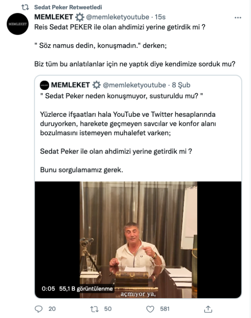Open the 15s timestamp link
The height and width of the screenshot is (318, 251).
coord(160,17)
